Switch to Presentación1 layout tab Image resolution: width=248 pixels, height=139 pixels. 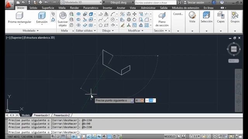pyautogui.click(x=42, y=115)
